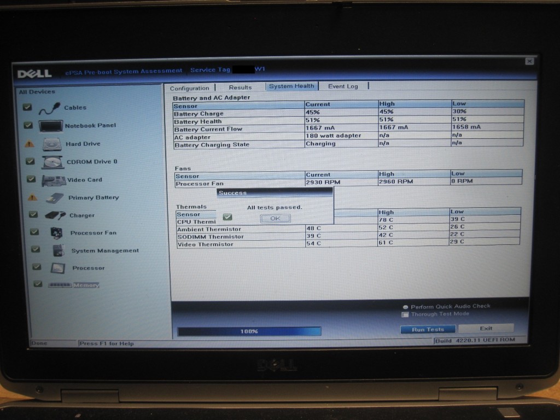Click the Battery Charging State row label

[x=212, y=145]
